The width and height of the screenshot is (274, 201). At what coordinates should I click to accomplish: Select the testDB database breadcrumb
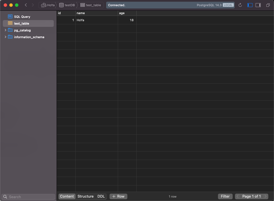(67, 5)
